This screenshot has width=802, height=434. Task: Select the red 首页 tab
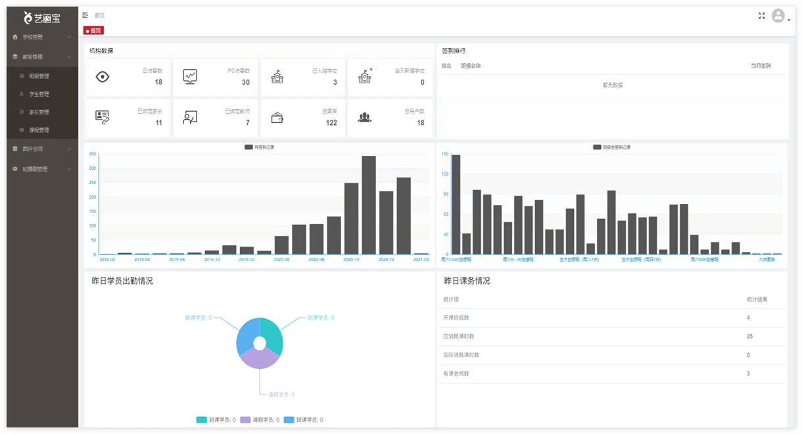coord(93,30)
